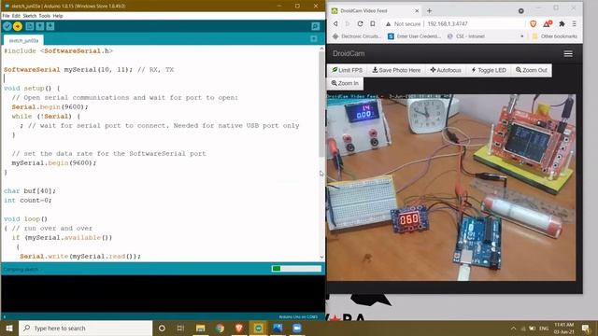Viewport: 598px width, 336px height.
Task: Open Task View from the taskbar
Action: tap(180, 328)
